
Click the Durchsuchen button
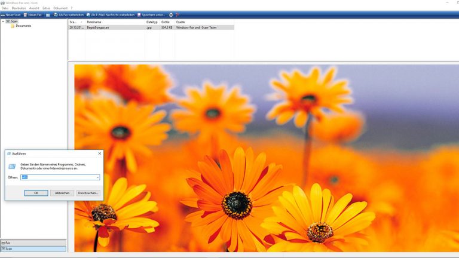pyautogui.click(x=88, y=193)
